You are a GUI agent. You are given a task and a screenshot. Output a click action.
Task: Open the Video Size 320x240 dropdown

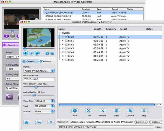(x=44, y=101)
